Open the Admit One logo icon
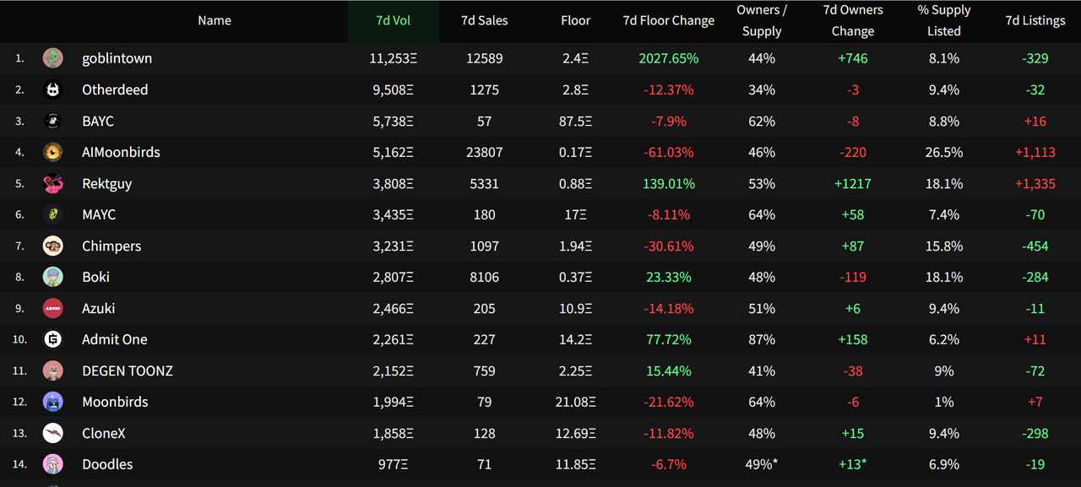Image resolution: width=1081 pixels, height=487 pixels. point(53,339)
